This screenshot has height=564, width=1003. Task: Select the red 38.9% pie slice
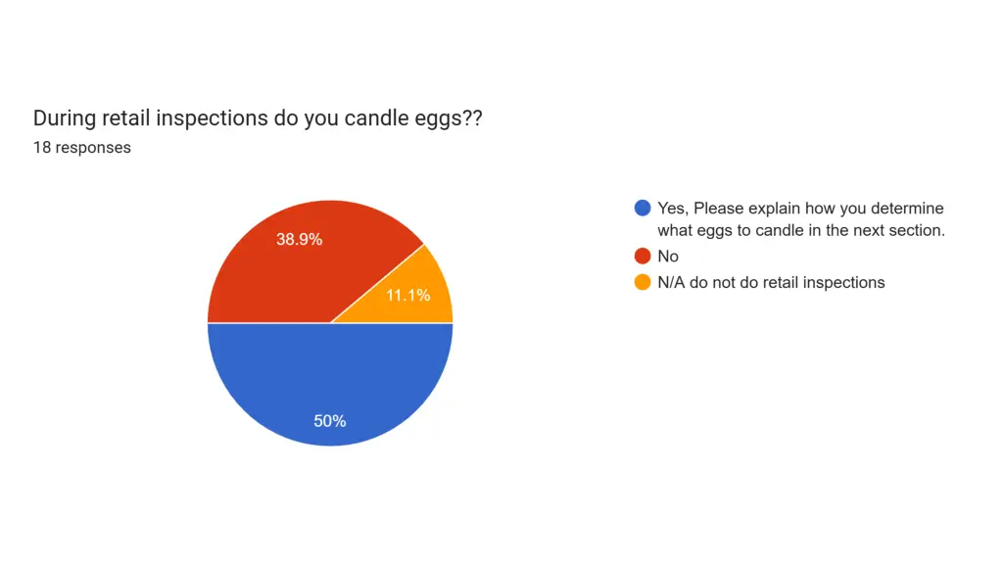[x=301, y=268]
